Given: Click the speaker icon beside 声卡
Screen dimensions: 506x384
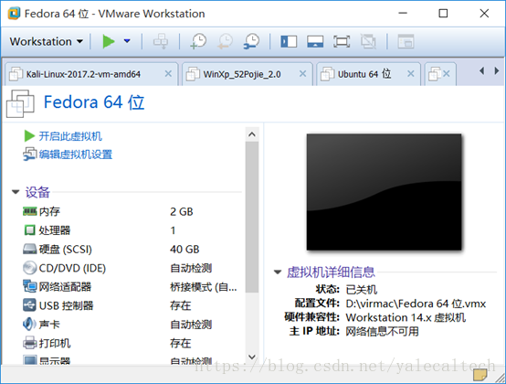Looking at the screenshot, I should (30, 324).
